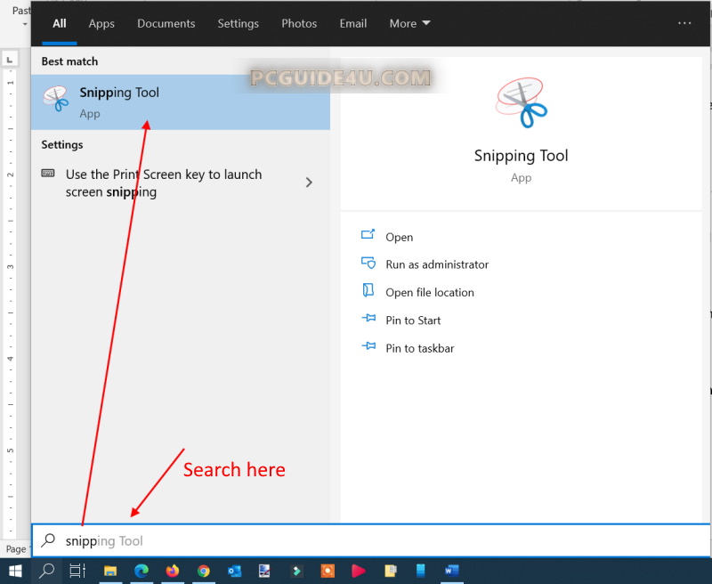This screenshot has width=712, height=584.
Task: Launch File Explorer from the taskbar
Action: [x=110, y=571]
